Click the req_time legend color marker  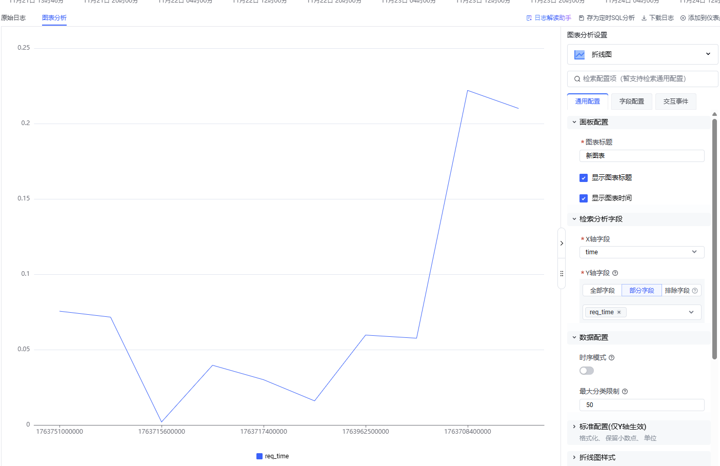pos(259,456)
